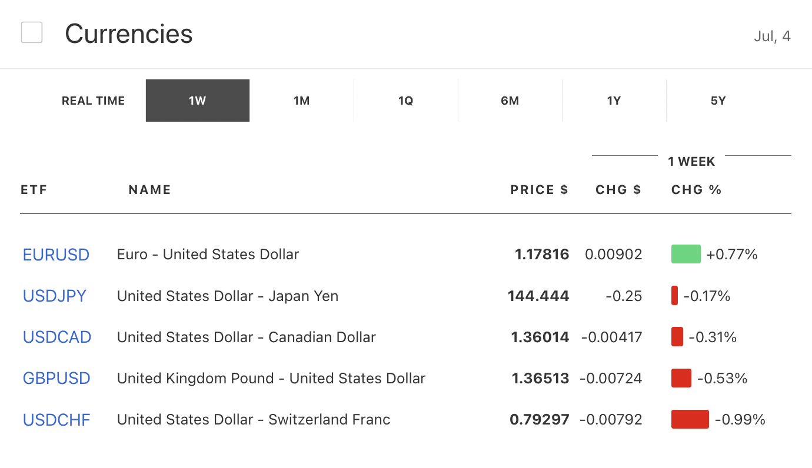Switch to the REAL TIME tab

[x=94, y=101]
